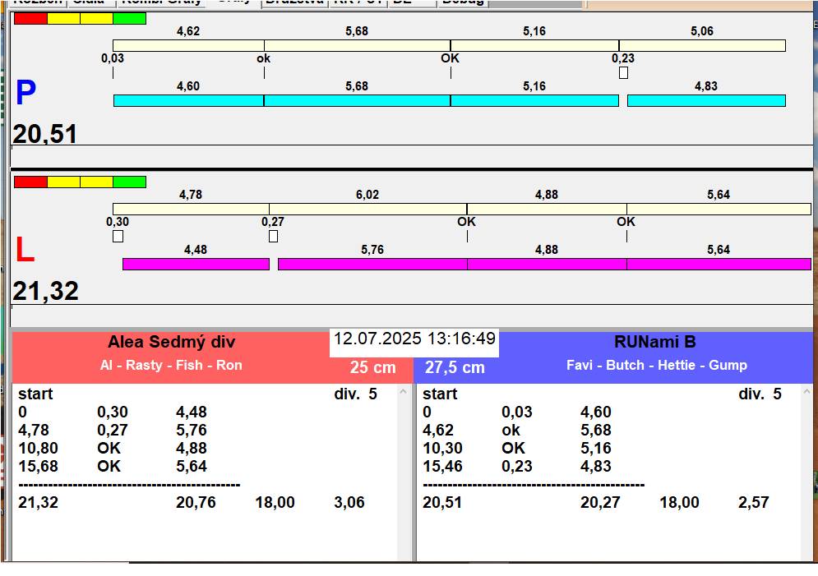Toggle the checkbox under 0,30 in lane L
The width and height of the screenshot is (818, 576).
pos(118,236)
